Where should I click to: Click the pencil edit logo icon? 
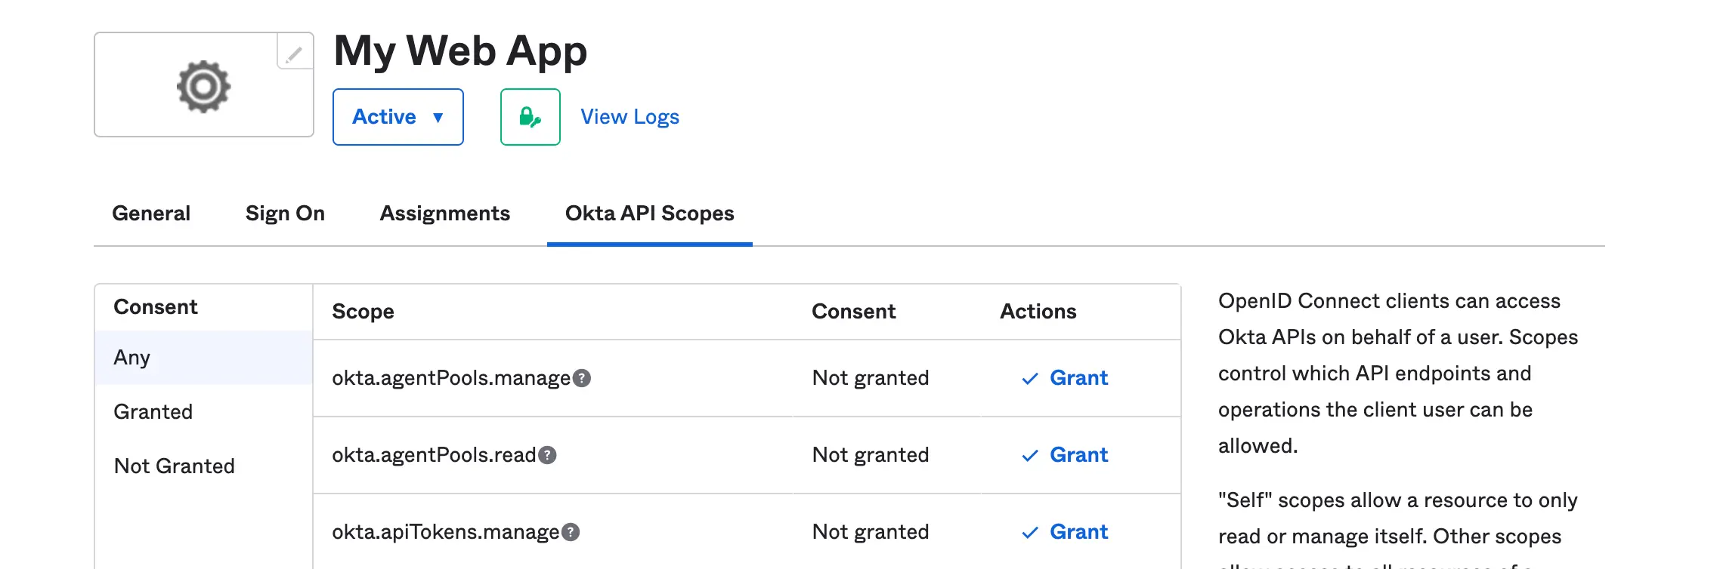[x=295, y=52]
